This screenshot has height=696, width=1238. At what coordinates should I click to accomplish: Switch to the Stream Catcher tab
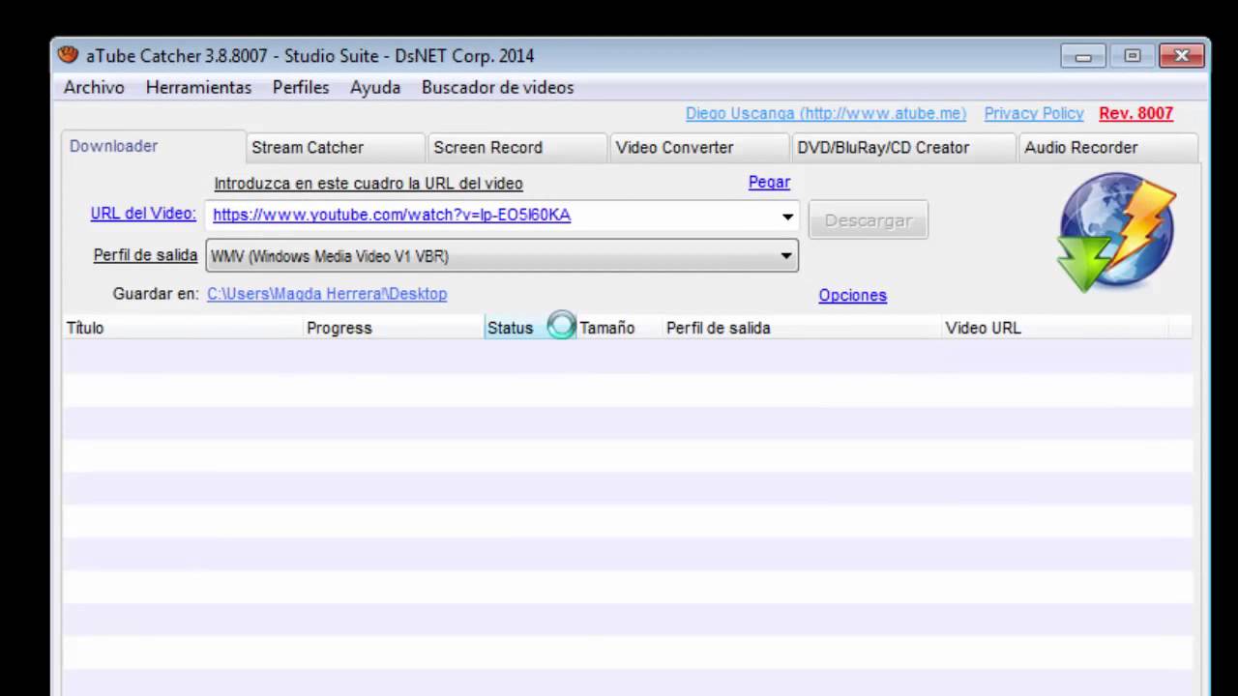335,148
